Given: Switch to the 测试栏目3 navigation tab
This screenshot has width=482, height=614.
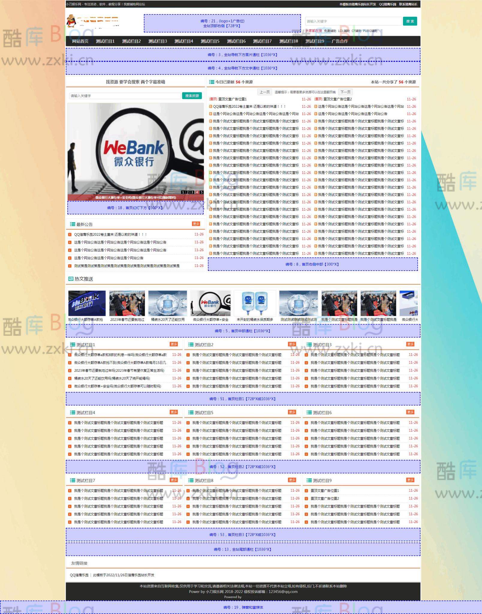Looking at the screenshot, I should (158, 42).
